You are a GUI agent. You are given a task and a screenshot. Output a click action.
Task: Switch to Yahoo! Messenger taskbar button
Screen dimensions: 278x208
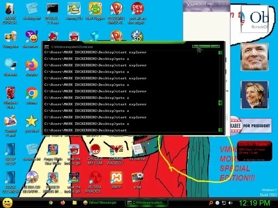point(102,203)
